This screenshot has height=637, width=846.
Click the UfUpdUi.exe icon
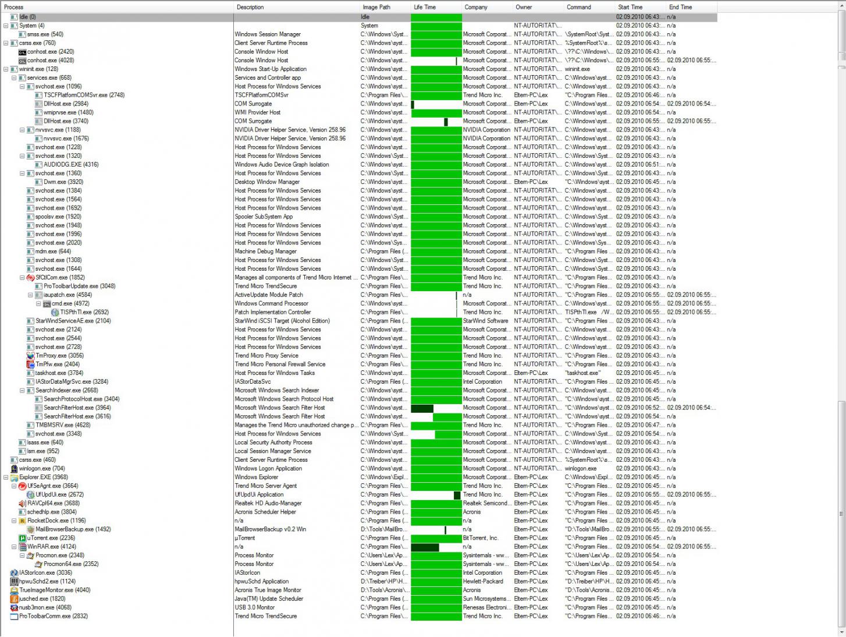(30, 495)
